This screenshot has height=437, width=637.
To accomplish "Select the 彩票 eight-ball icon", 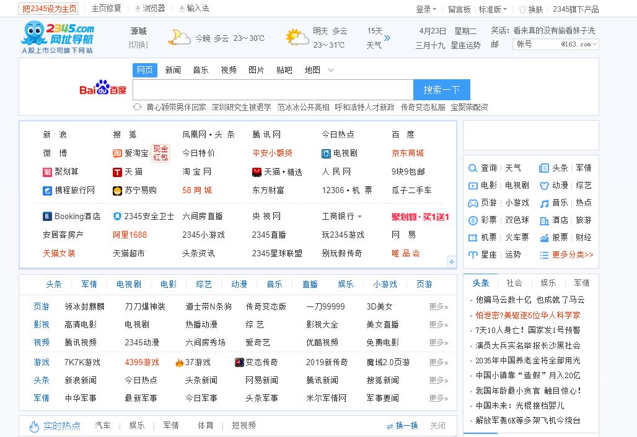I will [x=473, y=220].
